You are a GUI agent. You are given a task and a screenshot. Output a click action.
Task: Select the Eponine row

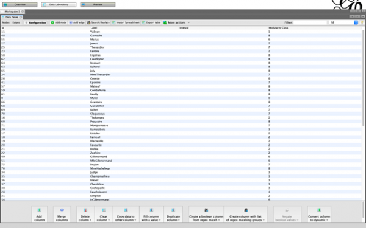(x=181, y=82)
